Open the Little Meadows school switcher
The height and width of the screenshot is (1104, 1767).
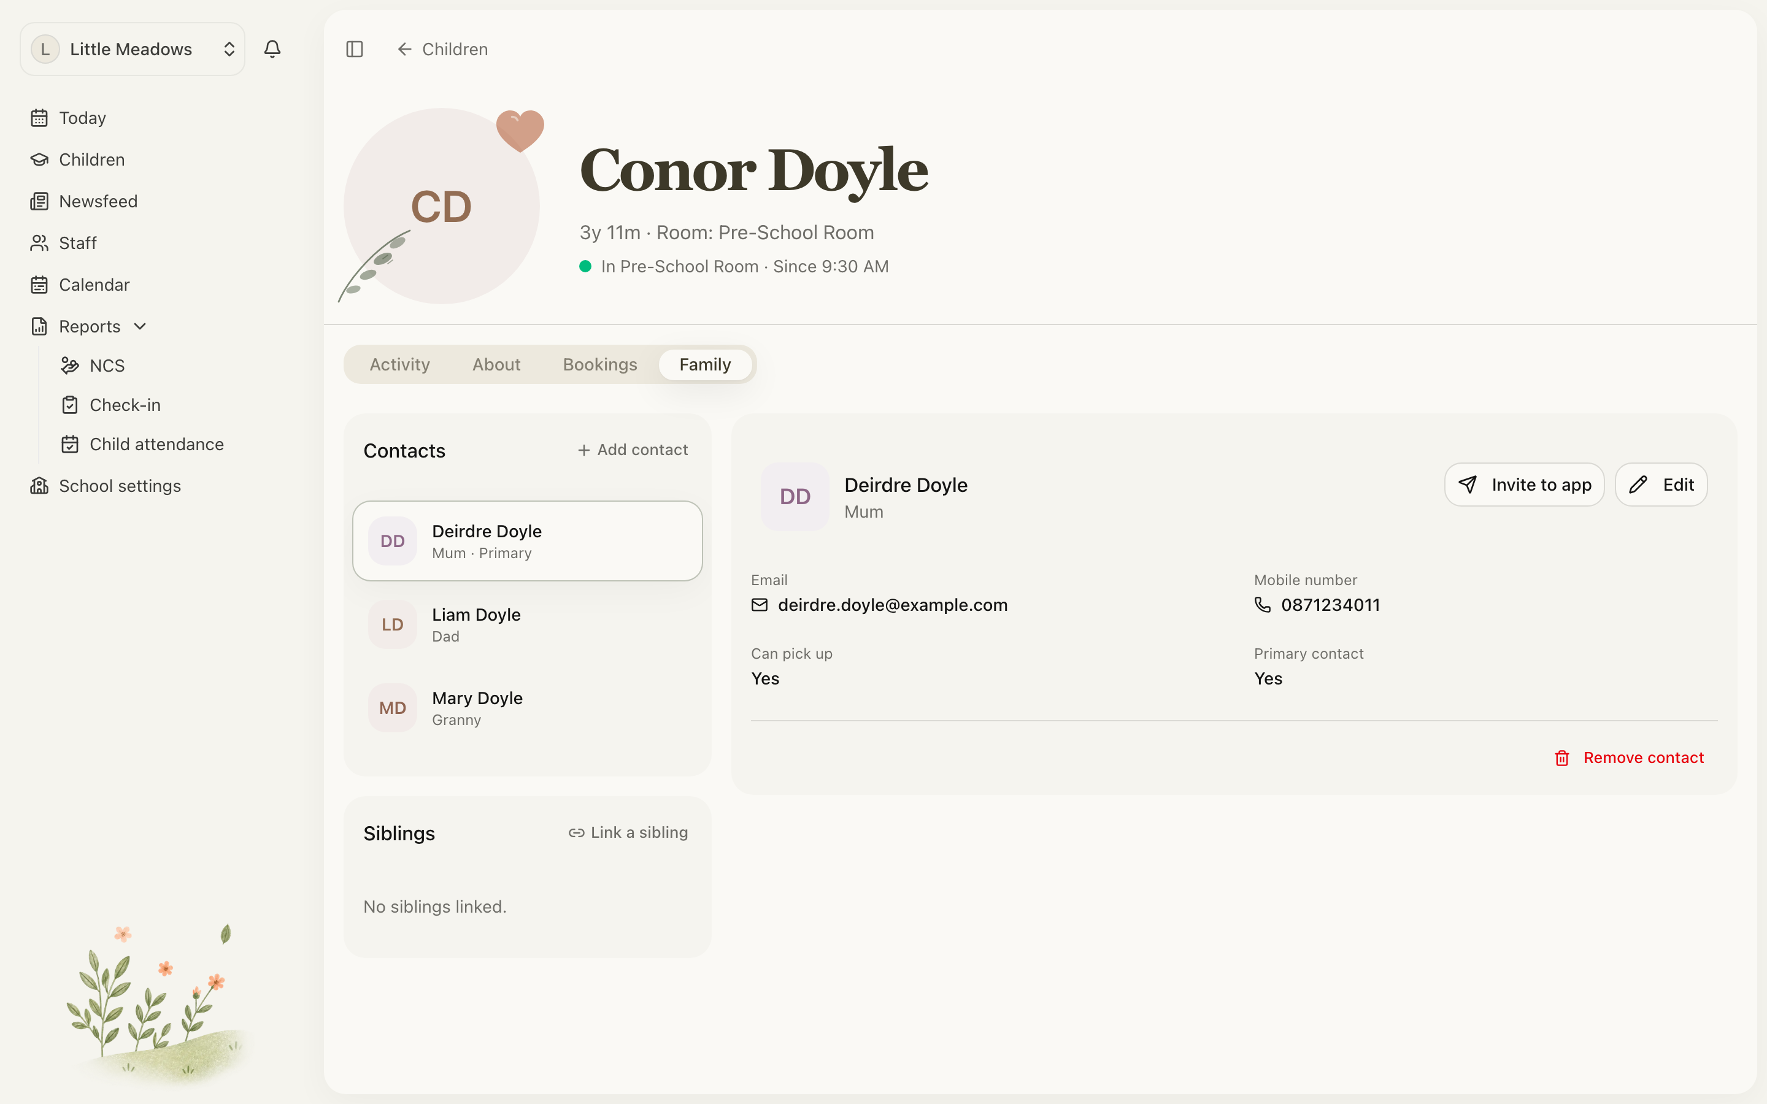coord(132,49)
